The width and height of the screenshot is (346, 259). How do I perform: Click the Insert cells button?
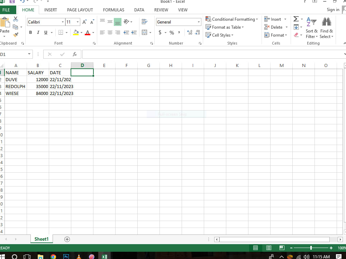point(273,19)
